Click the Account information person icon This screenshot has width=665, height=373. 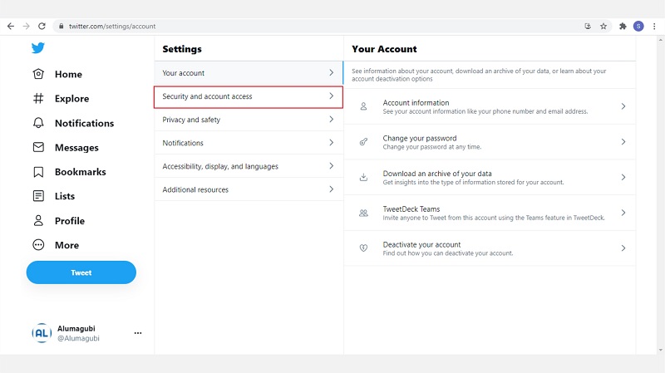363,106
